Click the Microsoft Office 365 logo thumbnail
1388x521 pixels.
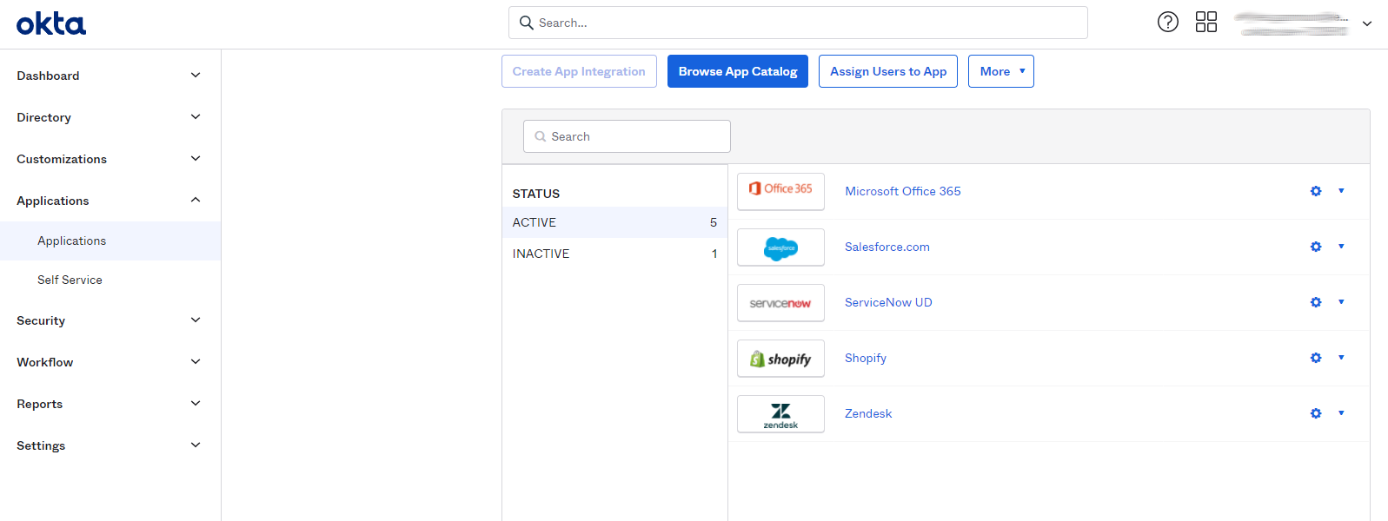[780, 191]
